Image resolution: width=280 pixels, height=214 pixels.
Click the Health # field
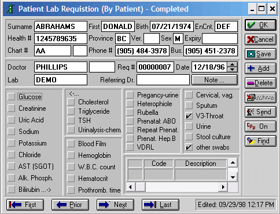(61, 38)
